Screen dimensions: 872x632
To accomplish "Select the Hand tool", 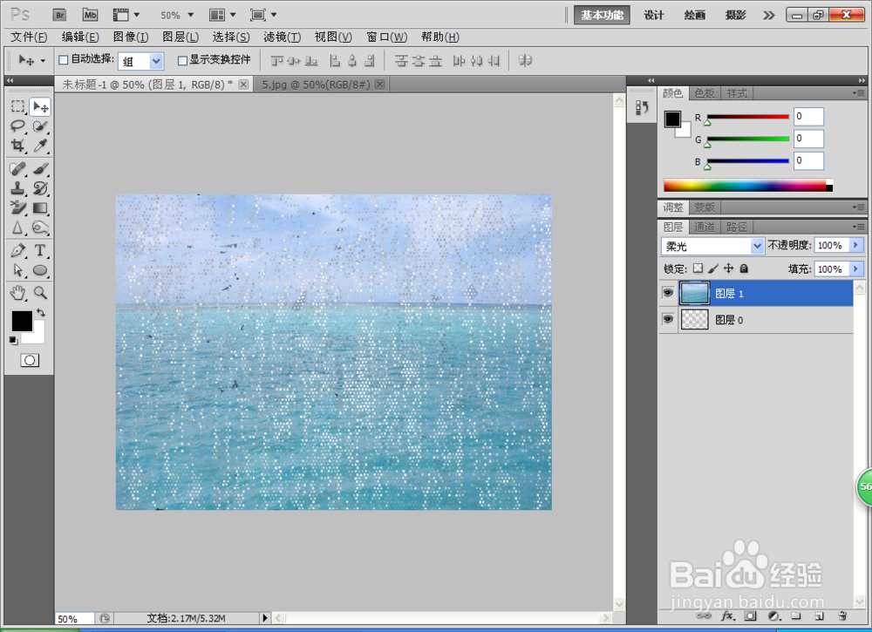I will click(x=17, y=293).
